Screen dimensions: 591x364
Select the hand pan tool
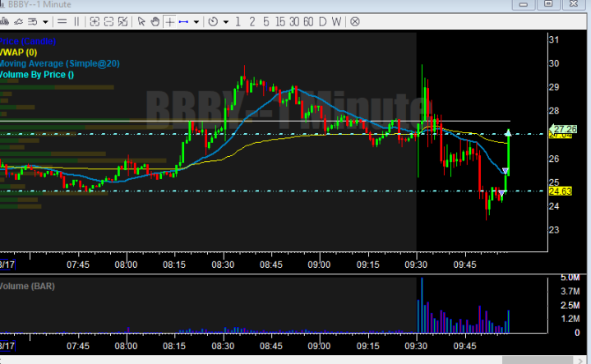click(155, 22)
